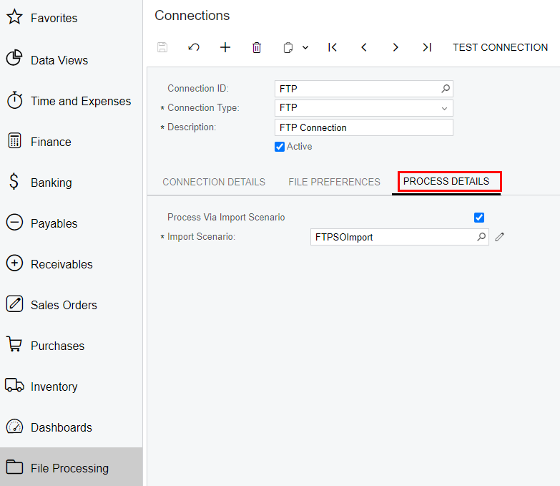Image resolution: width=560 pixels, height=486 pixels.
Task: Edit Import Scenario with pencil icon
Action: click(x=500, y=237)
